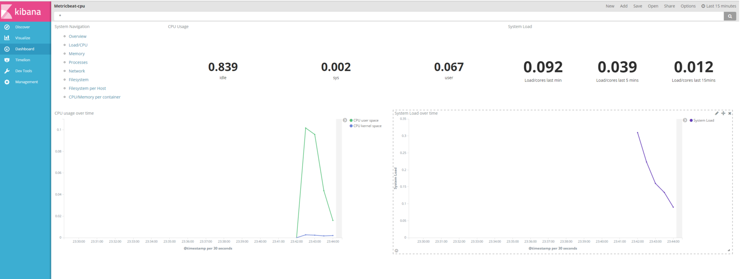Click the green peak point on the CPU chart
740x279 pixels.
305,128
